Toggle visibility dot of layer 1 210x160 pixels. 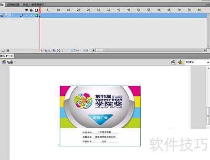point(26,15)
